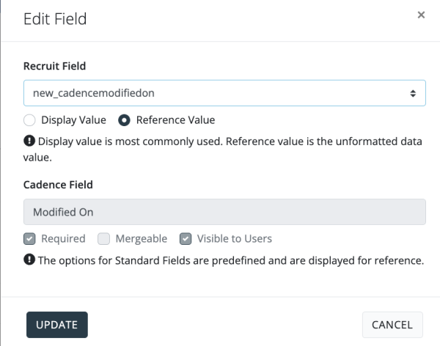The height and width of the screenshot is (346, 440).
Task: Click the Standard Fields predefined note text
Action: pos(231,259)
